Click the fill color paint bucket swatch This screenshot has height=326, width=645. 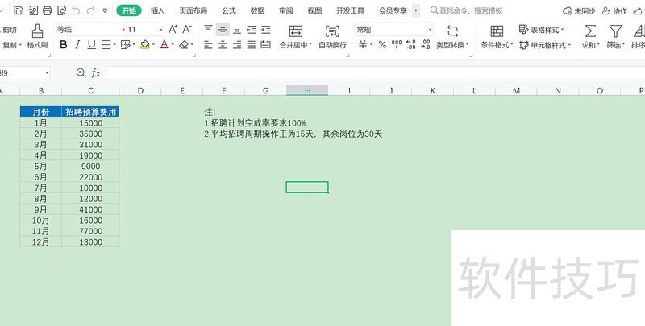[x=144, y=45]
